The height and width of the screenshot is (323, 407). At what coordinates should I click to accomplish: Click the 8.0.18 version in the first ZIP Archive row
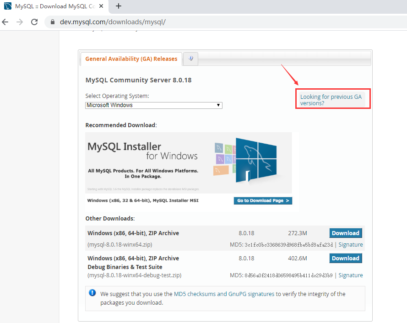[246, 233]
